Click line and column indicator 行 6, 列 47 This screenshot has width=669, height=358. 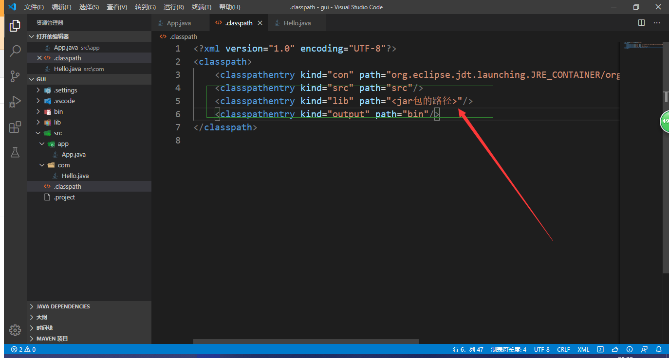(x=469, y=349)
